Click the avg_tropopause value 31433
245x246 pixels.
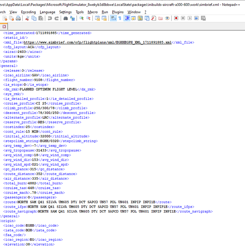click(41, 151)
